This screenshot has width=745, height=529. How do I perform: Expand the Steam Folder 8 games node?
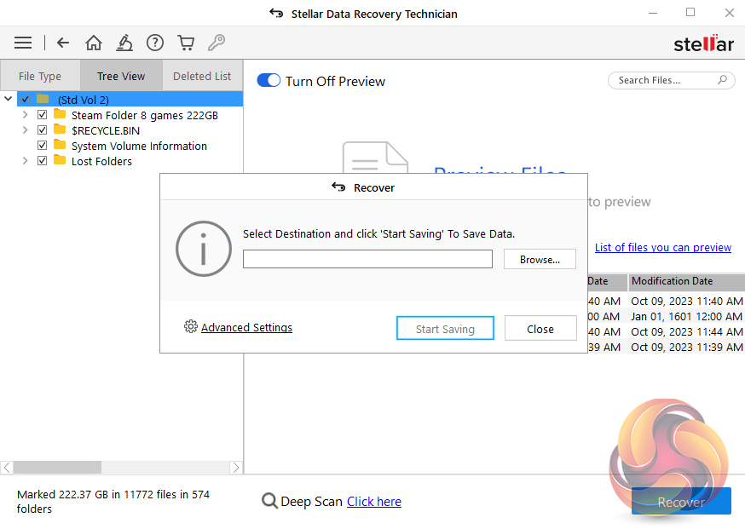click(26, 114)
